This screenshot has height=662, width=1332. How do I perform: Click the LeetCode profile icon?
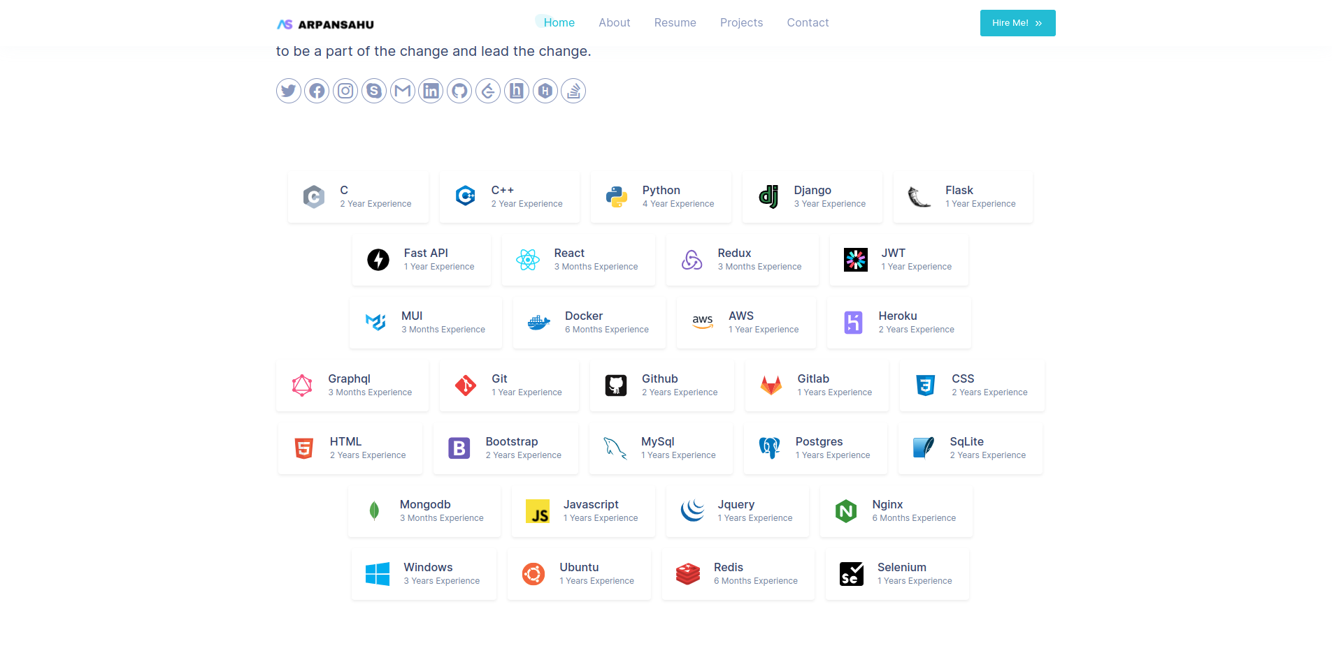point(488,91)
